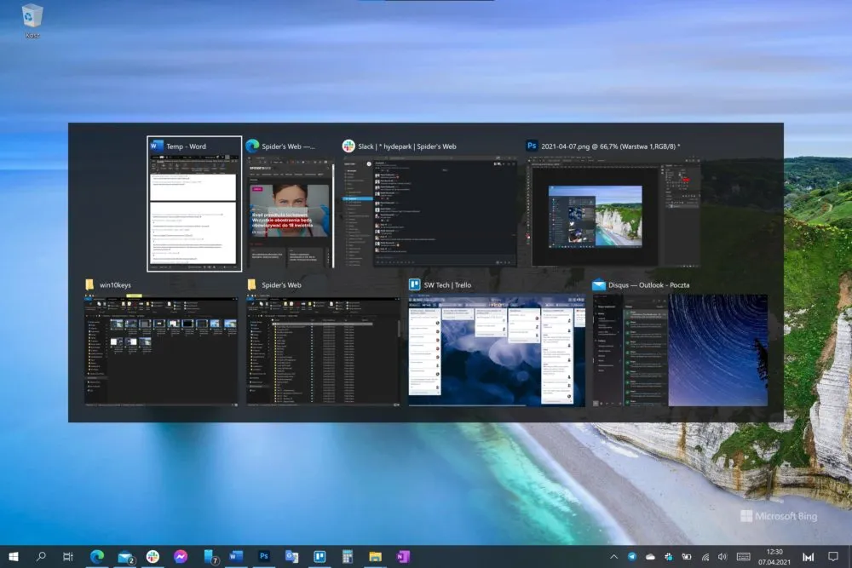Select the Kosz recycle bin desktop icon
Viewport: 852px width, 568px height.
tap(32, 22)
